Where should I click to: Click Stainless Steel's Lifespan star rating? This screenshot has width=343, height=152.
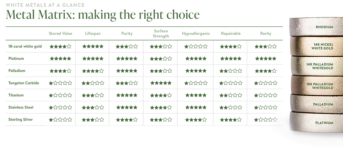pos(93,108)
